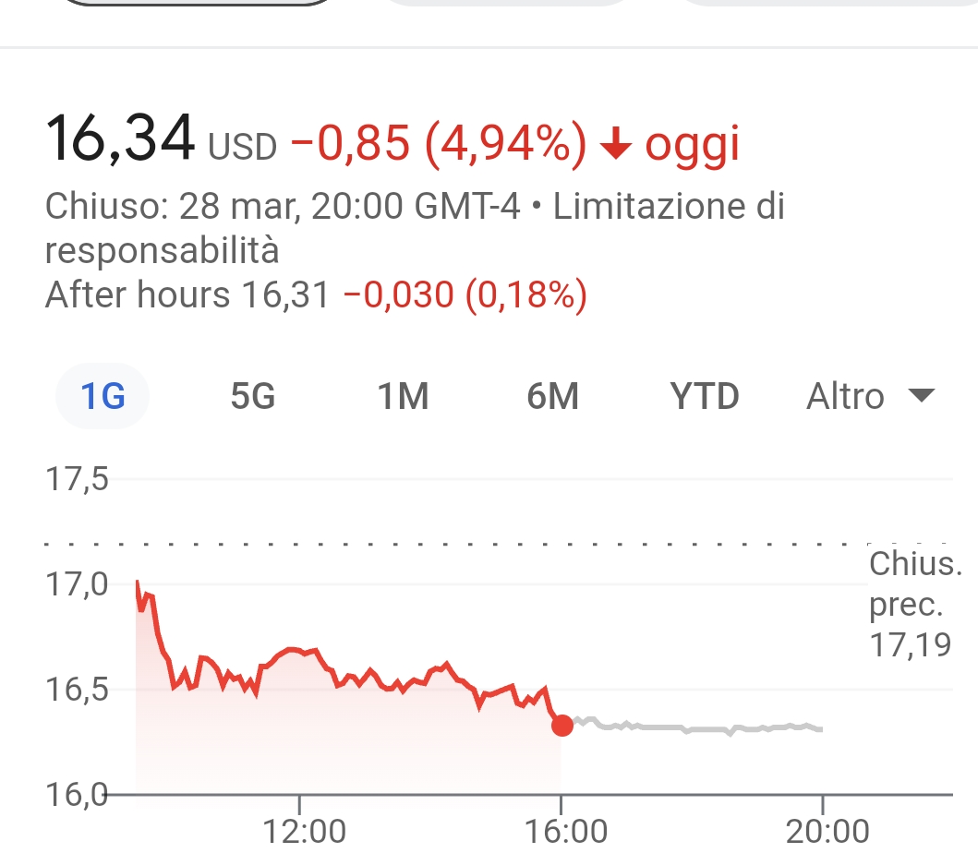Screen dimensions: 978x853
Task: Switch to the 5G range tab
Action: [252, 397]
